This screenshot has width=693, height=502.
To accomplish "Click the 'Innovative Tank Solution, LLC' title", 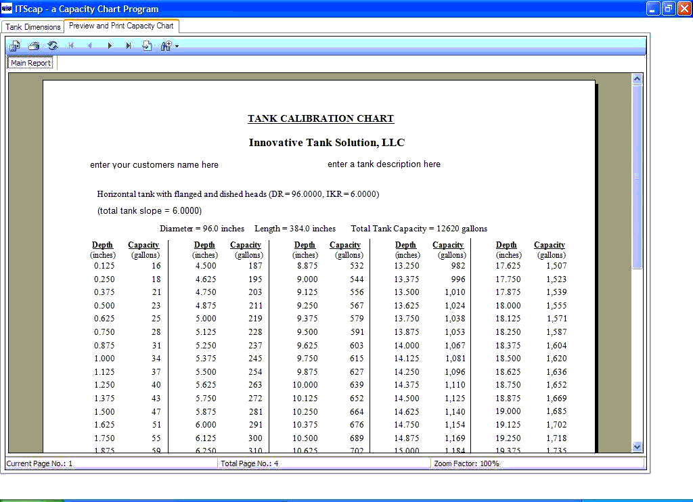I will [x=327, y=142].
